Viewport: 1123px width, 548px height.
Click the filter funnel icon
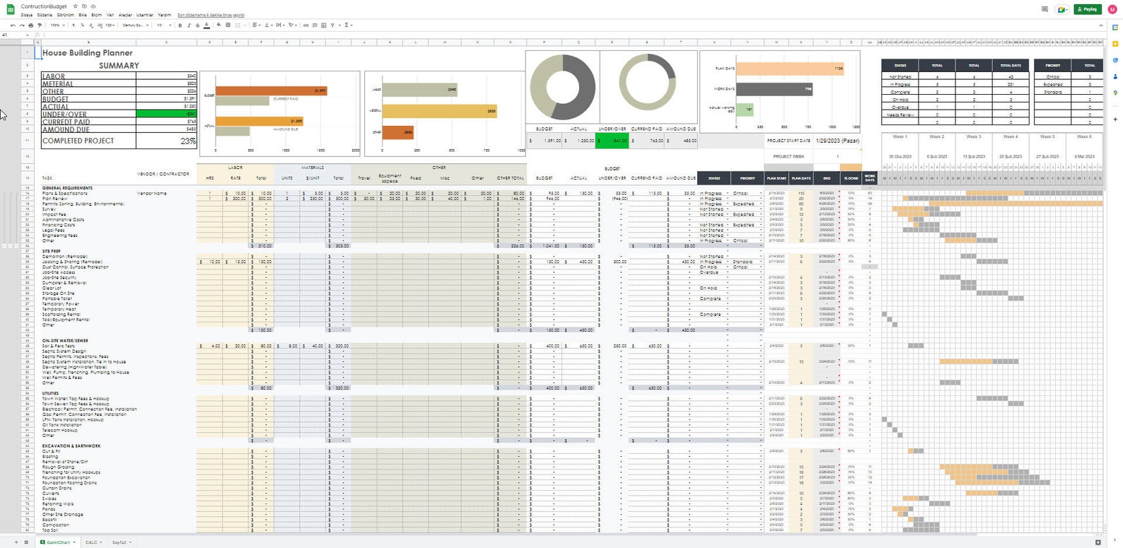click(x=332, y=25)
